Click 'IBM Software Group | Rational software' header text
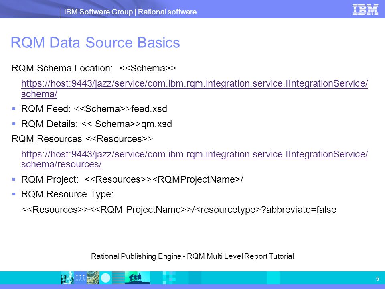This screenshot has height=289, width=385. pos(130,12)
